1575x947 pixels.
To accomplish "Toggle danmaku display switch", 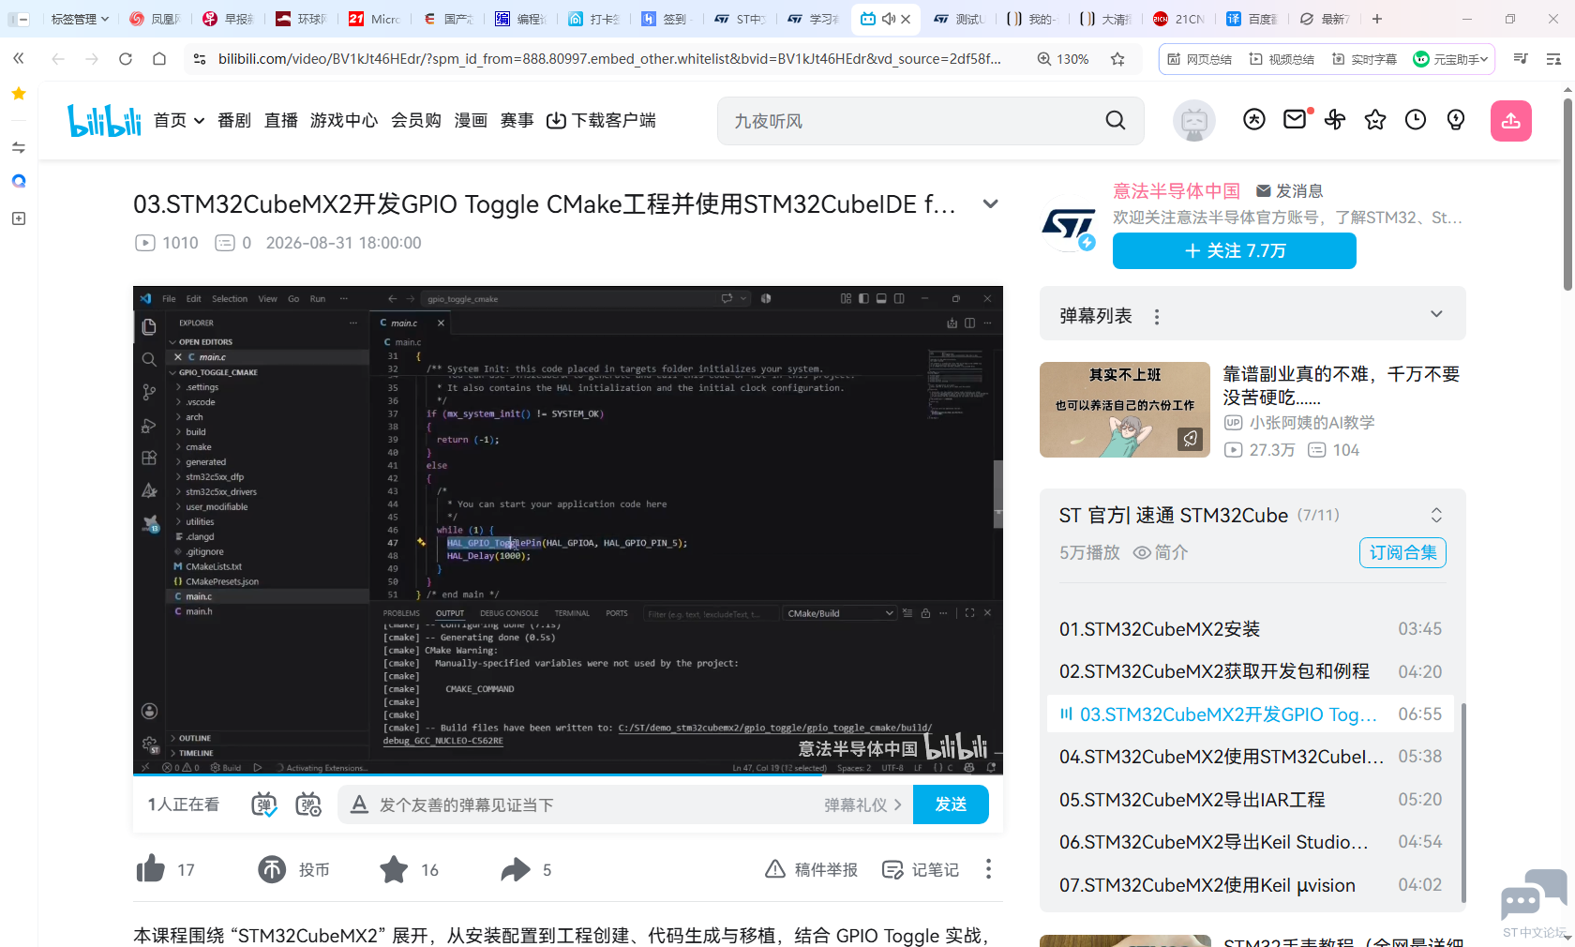I will point(264,804).
